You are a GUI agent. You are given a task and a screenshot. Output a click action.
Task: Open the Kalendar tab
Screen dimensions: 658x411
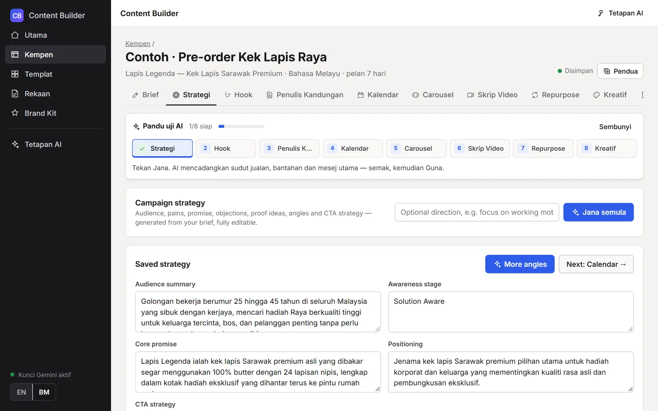point(378,95)
